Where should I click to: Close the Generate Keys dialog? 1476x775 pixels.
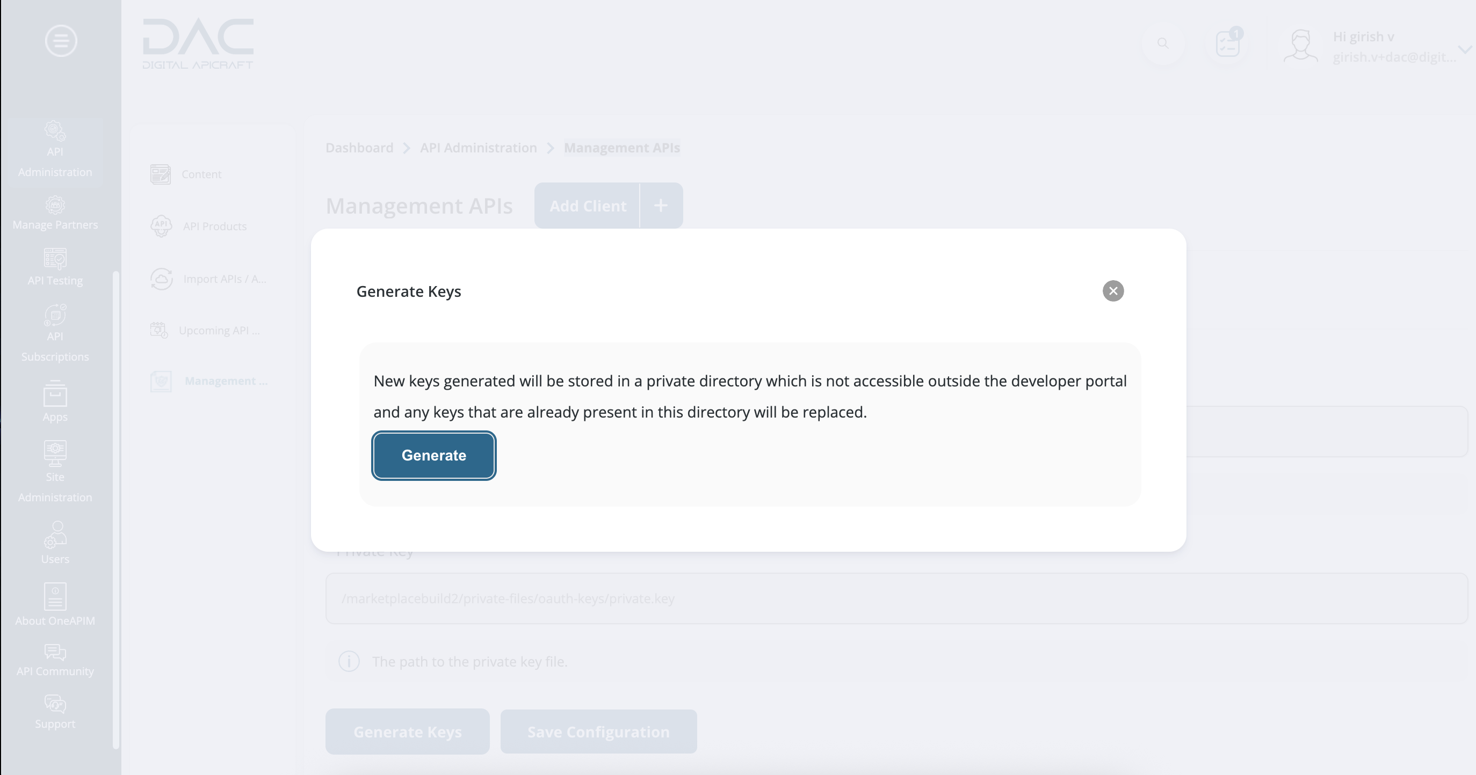coord(1113,291)
